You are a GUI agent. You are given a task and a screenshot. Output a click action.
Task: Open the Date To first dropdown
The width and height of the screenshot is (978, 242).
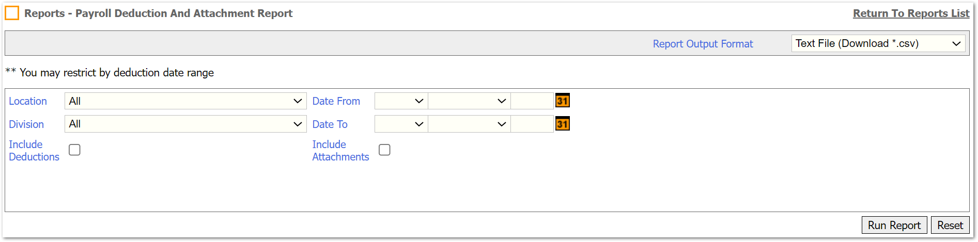click(401, 124)
